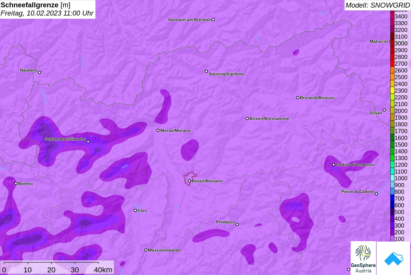Click the 'Brixen/Bressanone' label
This screenshot has width=411, height=275.
click(x=269, y=118)
